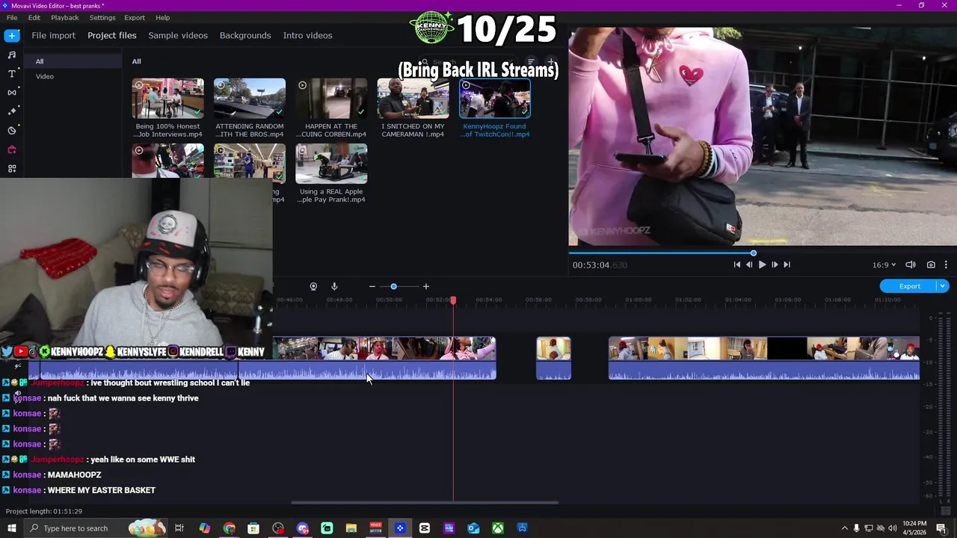Toggle the preview volume speaker icon
The image size is (957, 538).
[911, 265]
